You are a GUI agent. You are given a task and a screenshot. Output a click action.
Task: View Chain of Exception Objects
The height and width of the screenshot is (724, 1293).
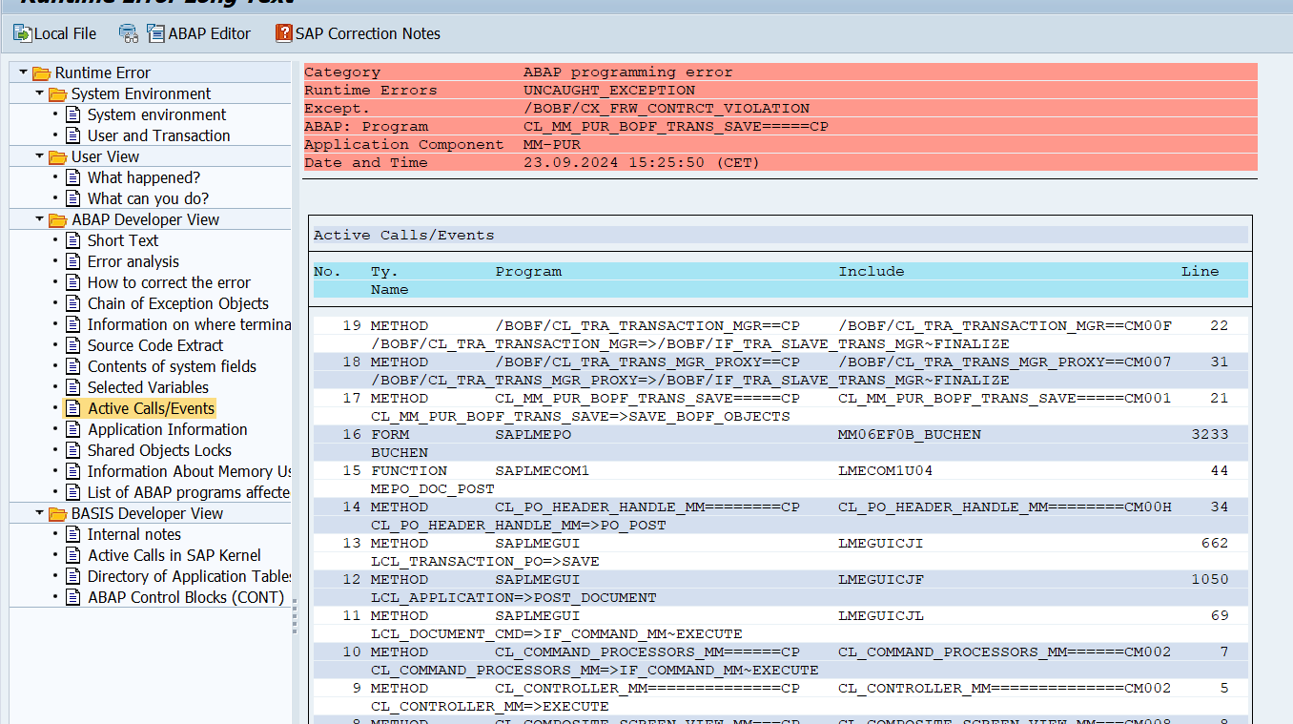(178, 304)
